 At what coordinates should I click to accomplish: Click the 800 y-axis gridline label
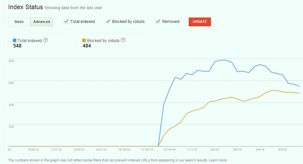[x=11, y=61]
